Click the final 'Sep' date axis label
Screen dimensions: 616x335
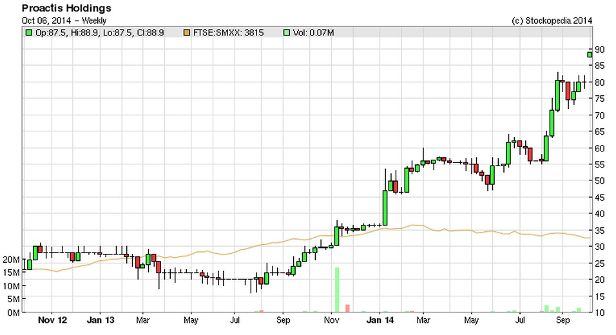(x=563, y=320)
